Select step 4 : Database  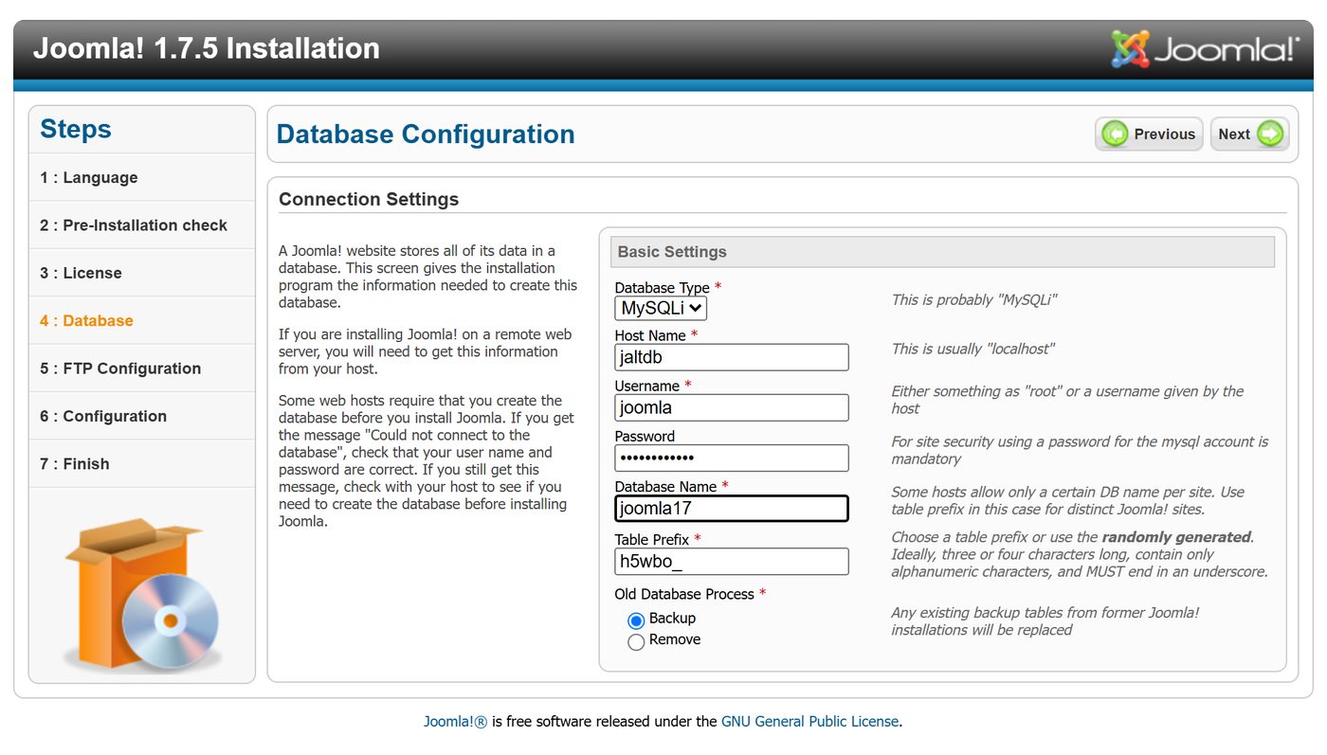point(142,320)
